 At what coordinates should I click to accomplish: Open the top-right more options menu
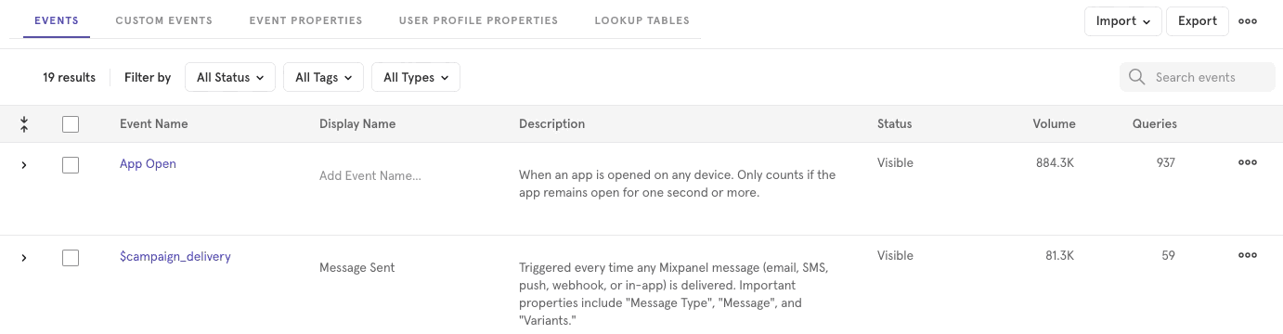[1248, 21]
